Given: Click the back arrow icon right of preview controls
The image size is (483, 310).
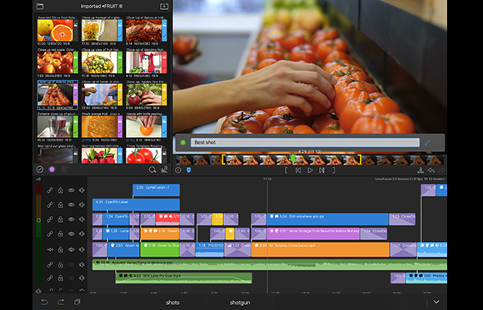Looking at the screenshot, I should 431,170.
